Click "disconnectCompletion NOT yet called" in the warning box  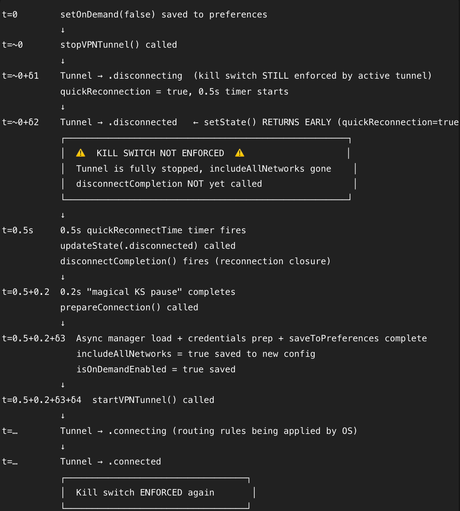click(x=169, y=184)
